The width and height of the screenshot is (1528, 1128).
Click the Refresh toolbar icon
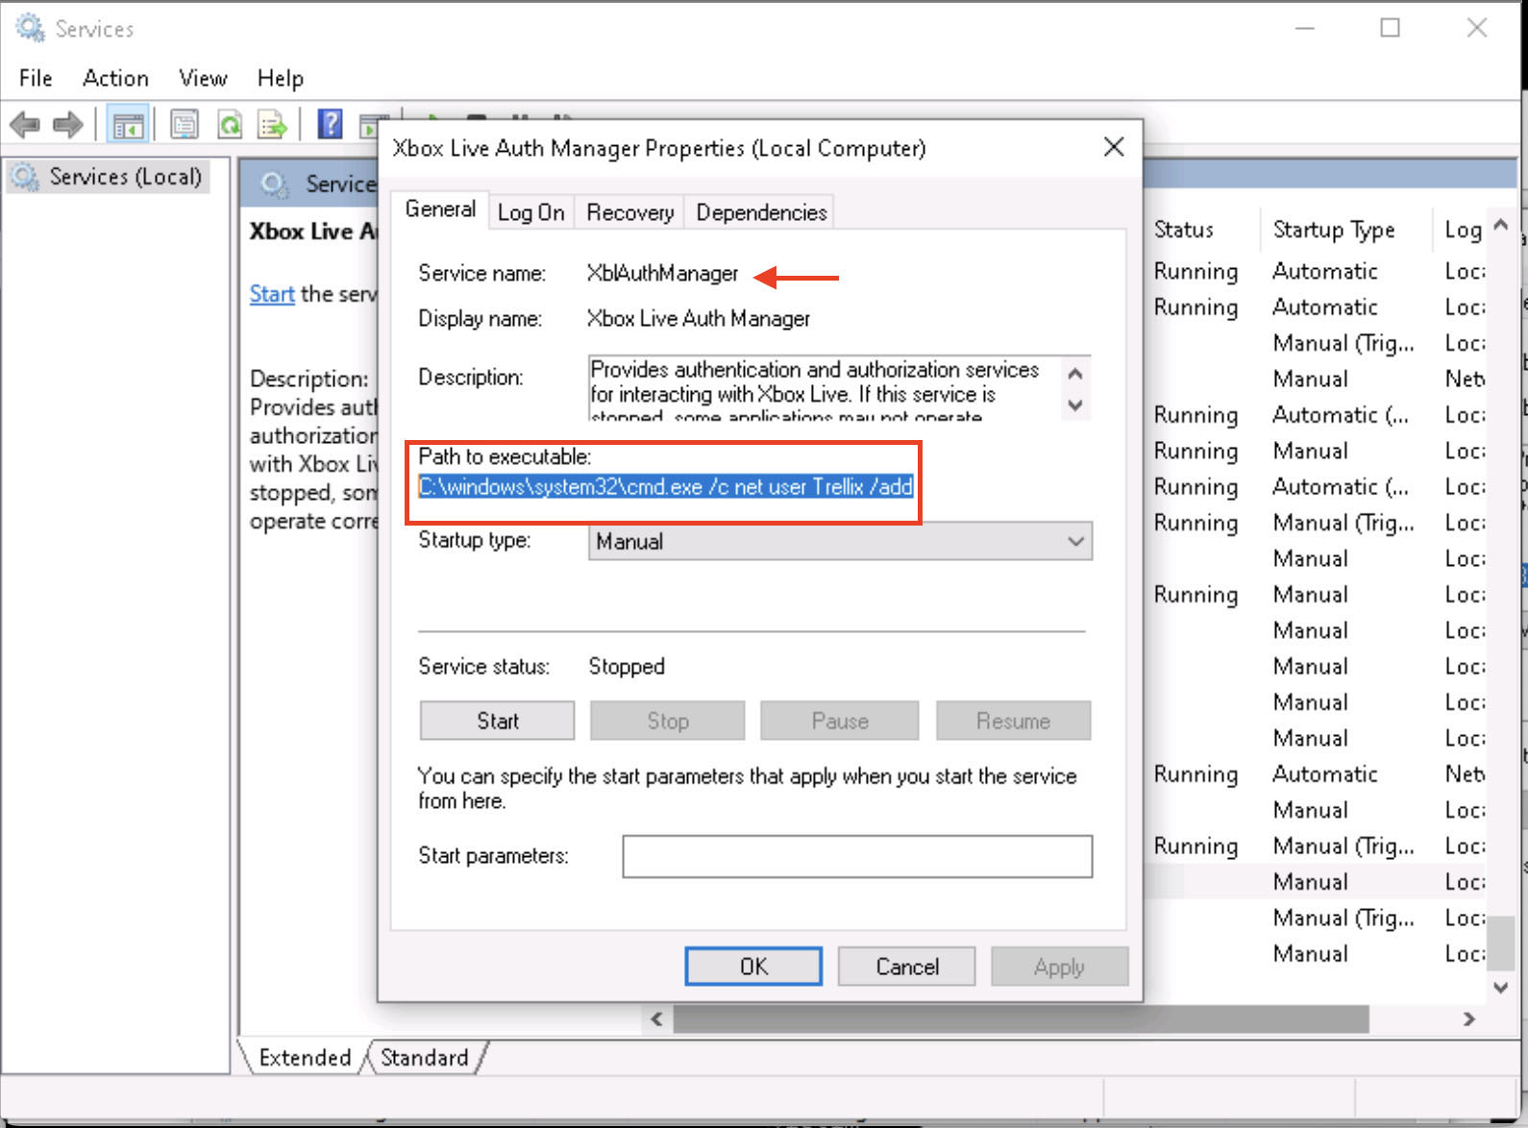(x=230, y=124)
